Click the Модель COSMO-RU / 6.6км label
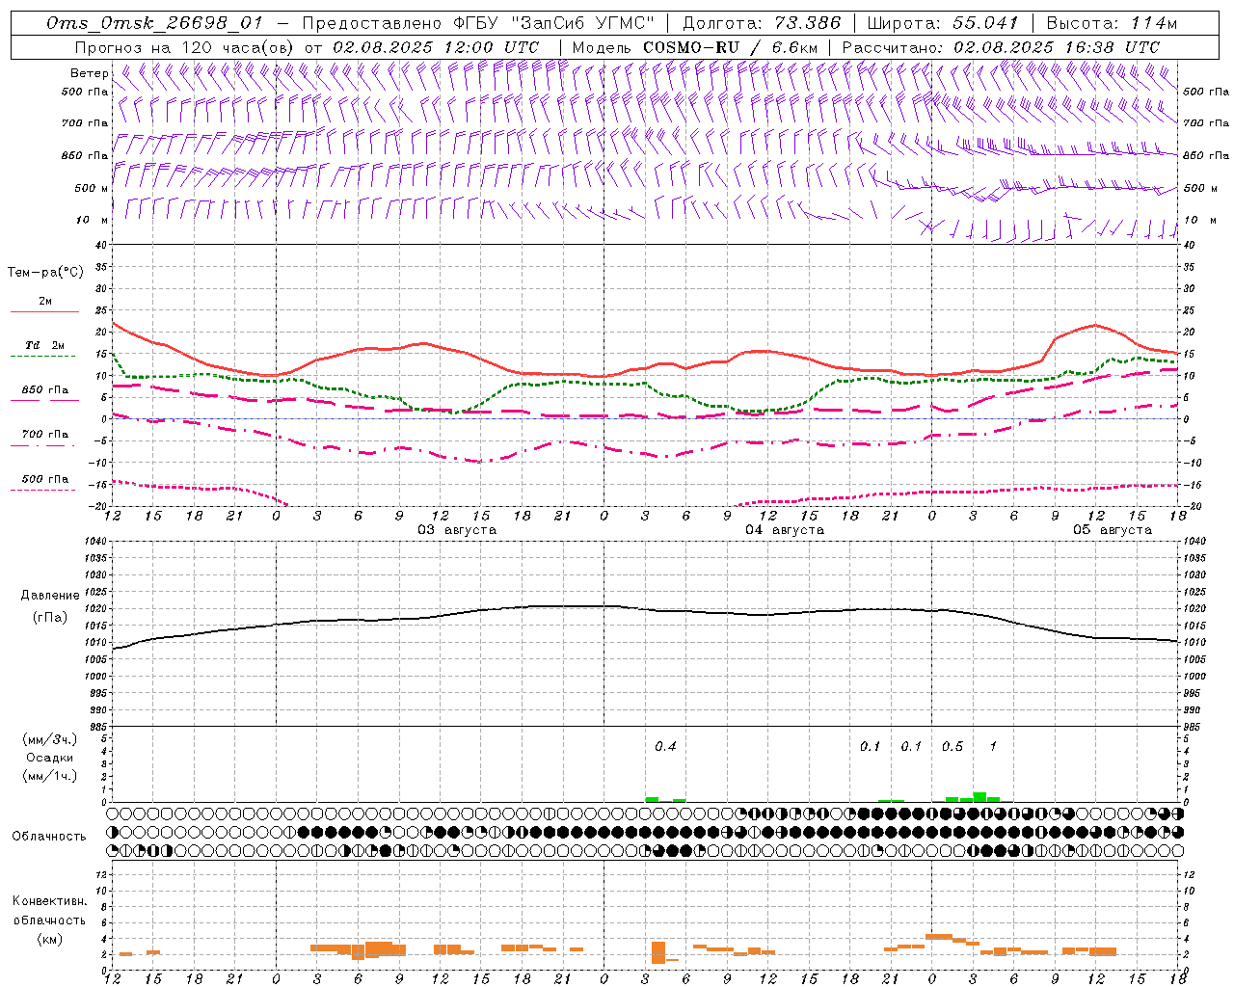Screen dimensions: 1234x987 [x=695, y=47]
